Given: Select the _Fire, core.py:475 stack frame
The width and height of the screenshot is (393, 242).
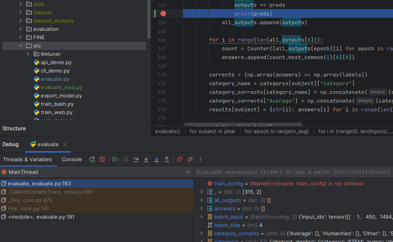Looking at the screenshot, I should click(97, 200).
